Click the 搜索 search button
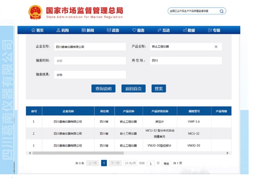This screenshot has height=178, width=256. pyautogui.click(x=159, y=88)
